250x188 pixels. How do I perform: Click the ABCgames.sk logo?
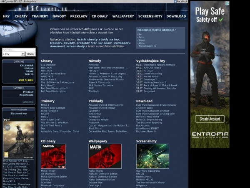coord(41,8)
